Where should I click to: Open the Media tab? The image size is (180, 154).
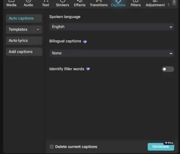(11, 4)
